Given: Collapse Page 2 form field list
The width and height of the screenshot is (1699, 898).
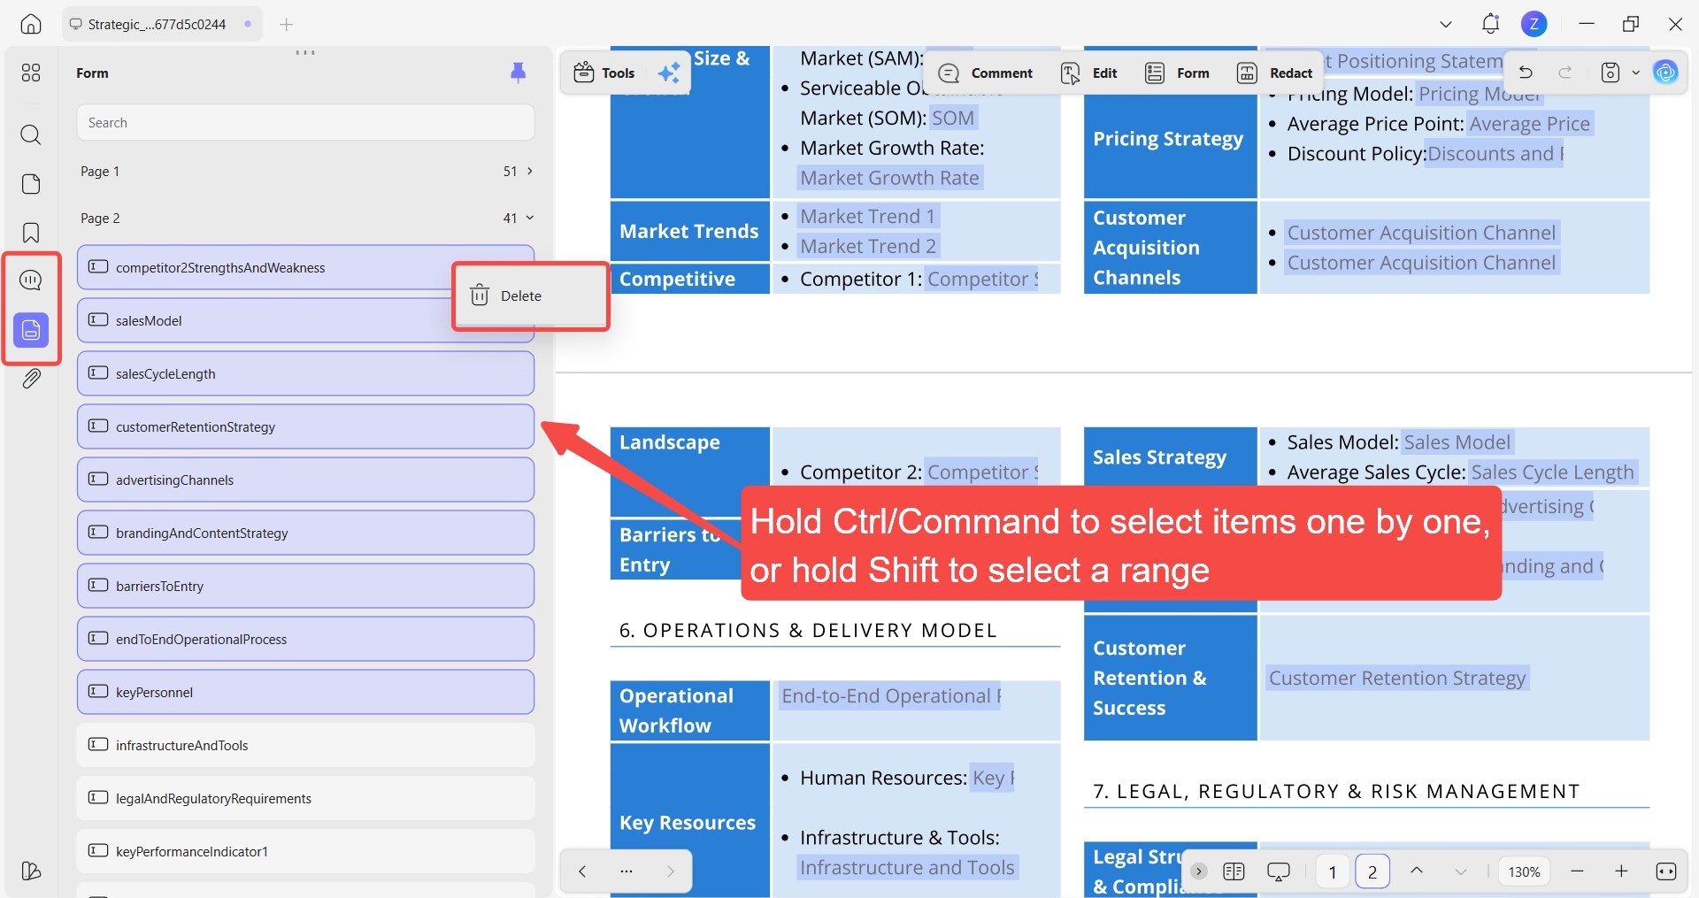Looking at the screenshot, I should tap(530, 218).
